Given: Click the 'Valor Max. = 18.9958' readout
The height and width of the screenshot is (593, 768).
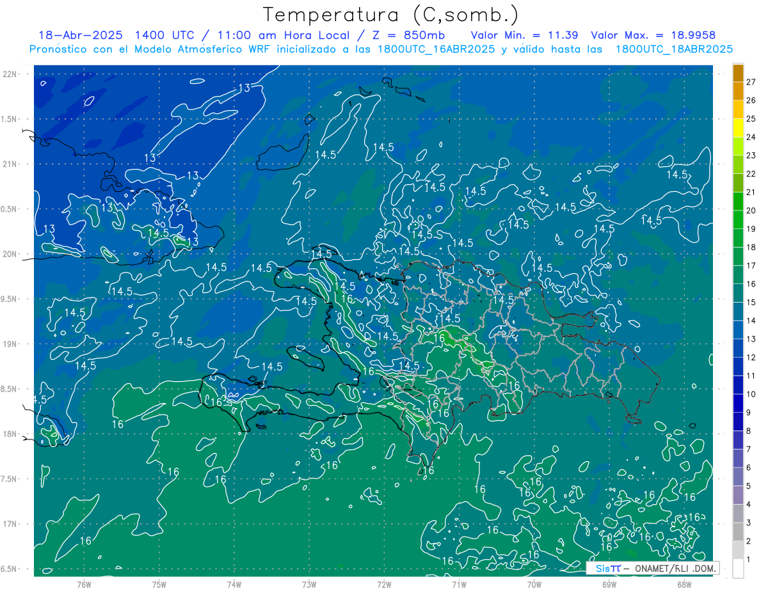Looking at the screenshot, I should (653, 35).
